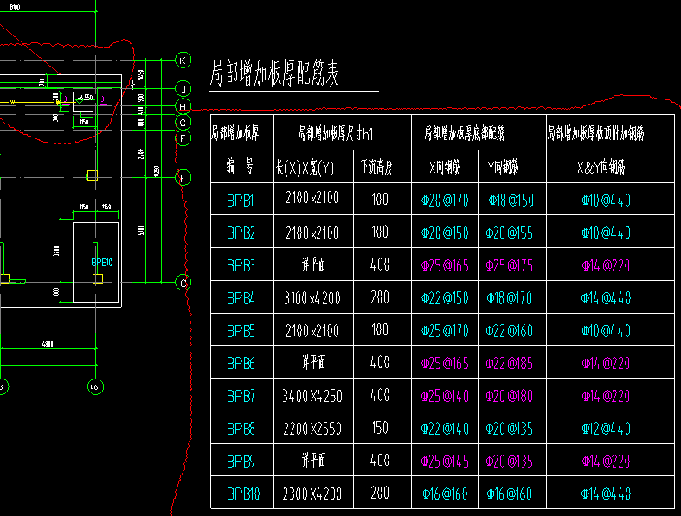Screen dimensions: 681x516
Task: Select the sink height 200 in the BPB10 row
Action: [x=380, y=493]
